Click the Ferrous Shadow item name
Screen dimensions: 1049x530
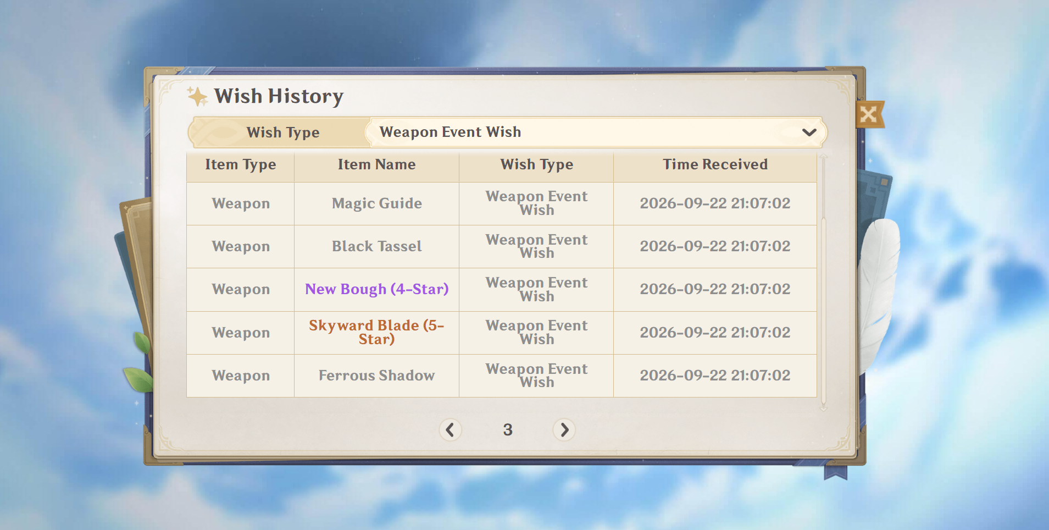pyautogui.click(x=376, y=376)
